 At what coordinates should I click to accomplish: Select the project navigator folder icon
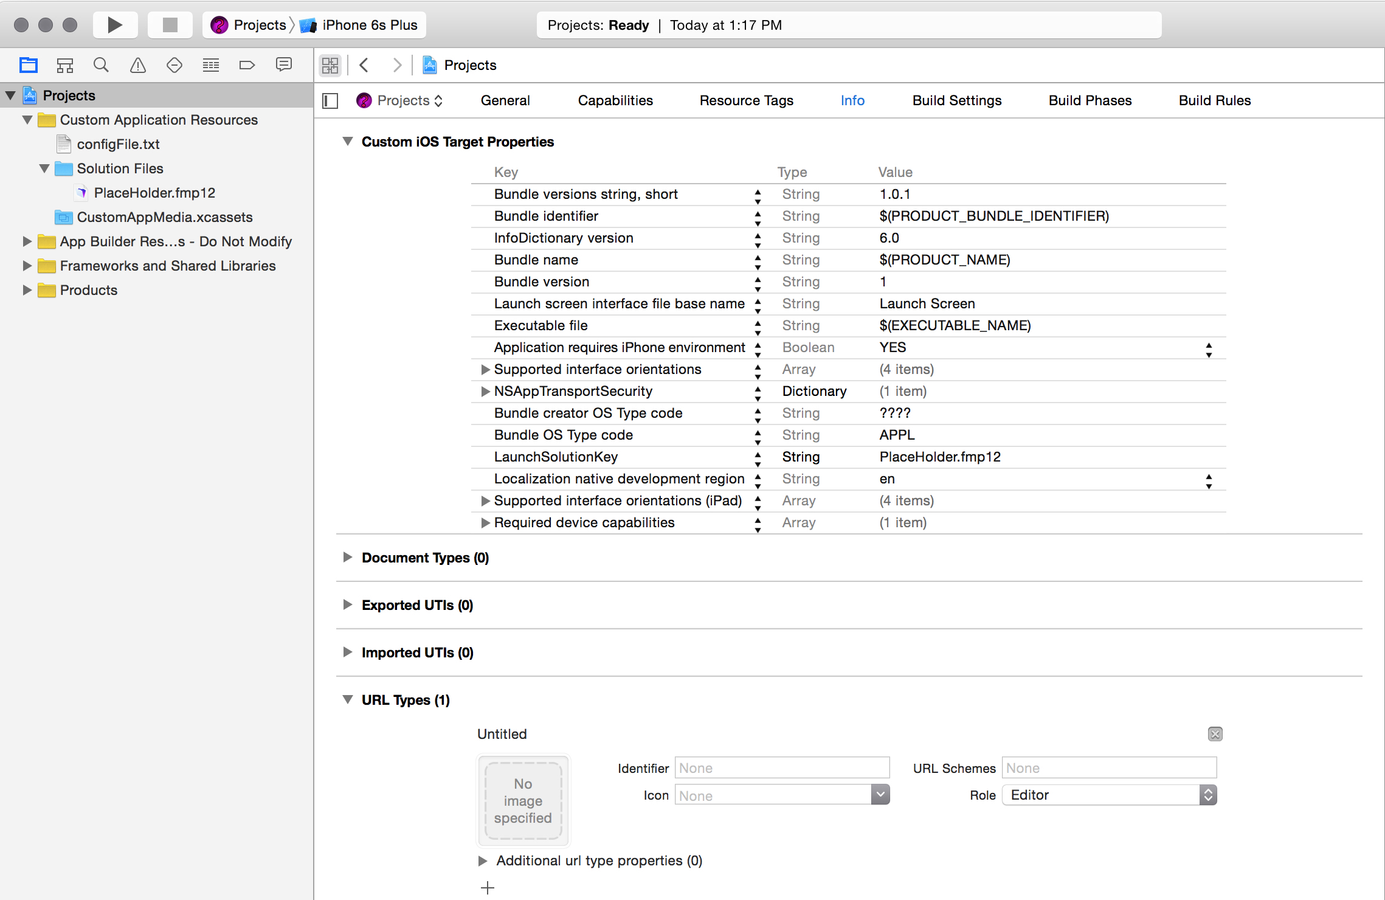pos(28,64)
